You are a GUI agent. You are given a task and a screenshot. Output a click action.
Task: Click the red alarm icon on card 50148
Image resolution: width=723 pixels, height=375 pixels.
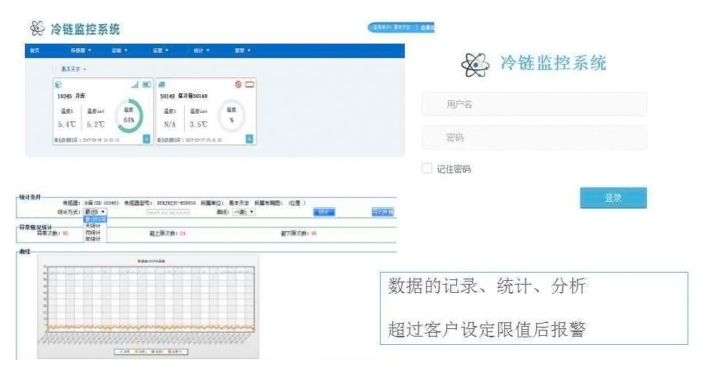pyautogui.click(x=238, y=84)
